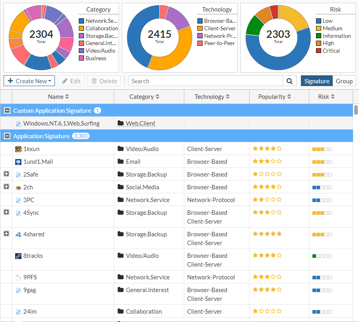The width and height of the screenshot is (359, 322).
Task: Click the search magnifier icon
Action: (x=289, y=80)
